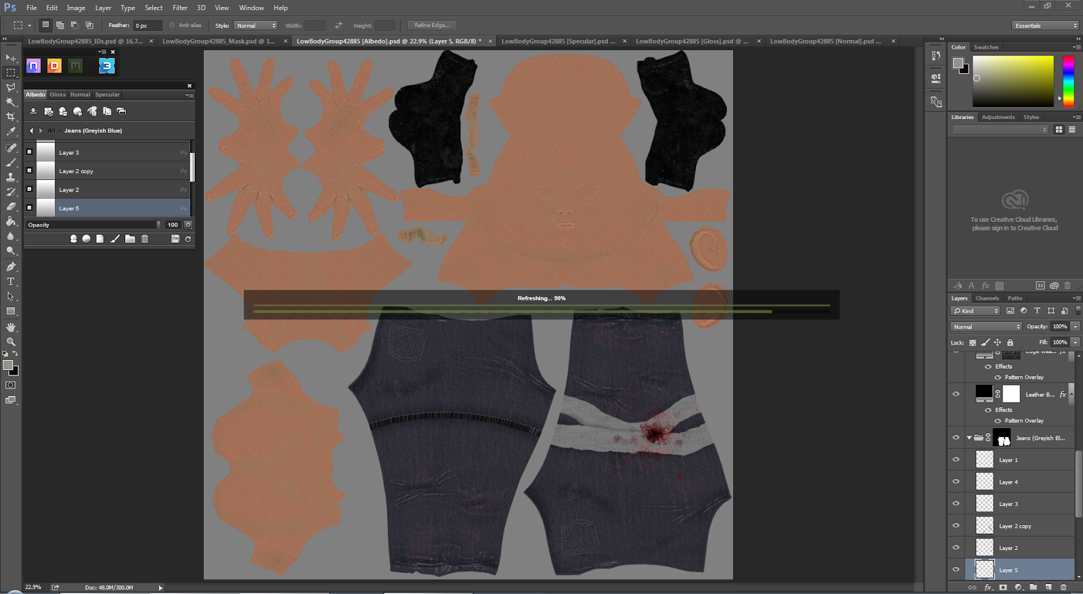Enable the Anti-alias checkbox
The width and height of the screenshot is (1083, 594).
click(x=172, y=25)
